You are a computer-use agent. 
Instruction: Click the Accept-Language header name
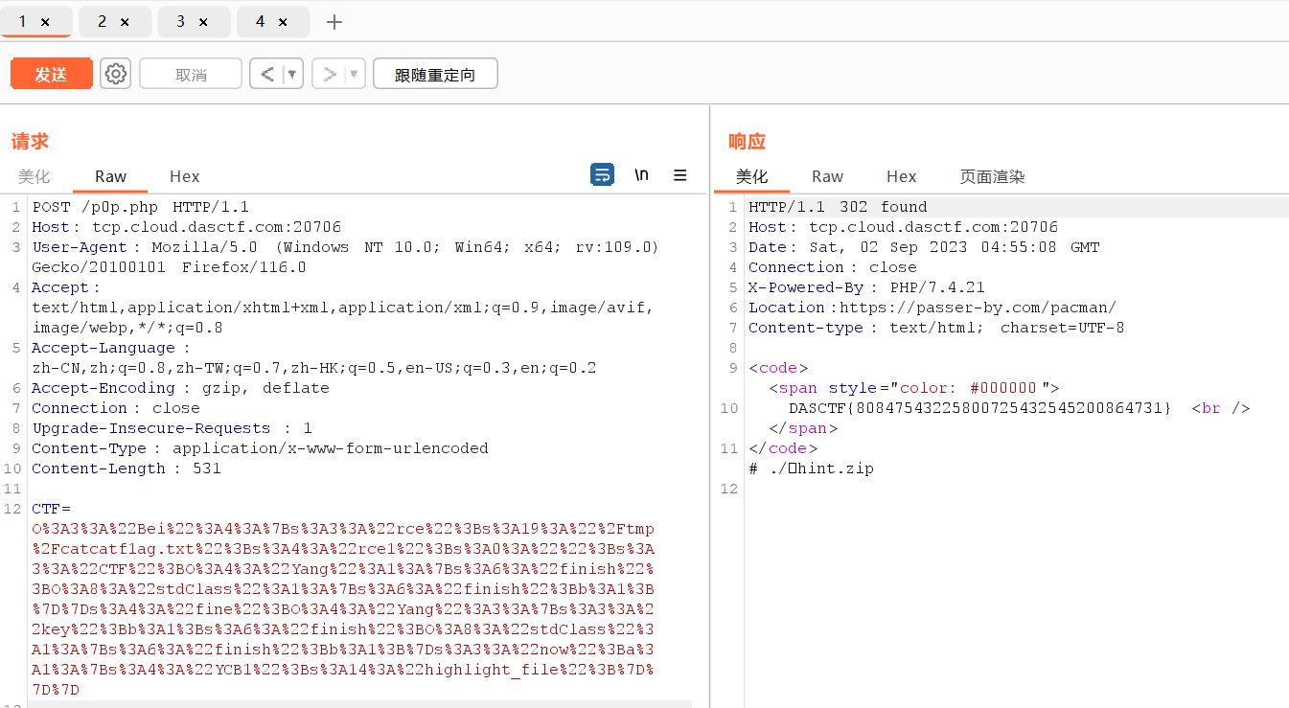point(104,348)
